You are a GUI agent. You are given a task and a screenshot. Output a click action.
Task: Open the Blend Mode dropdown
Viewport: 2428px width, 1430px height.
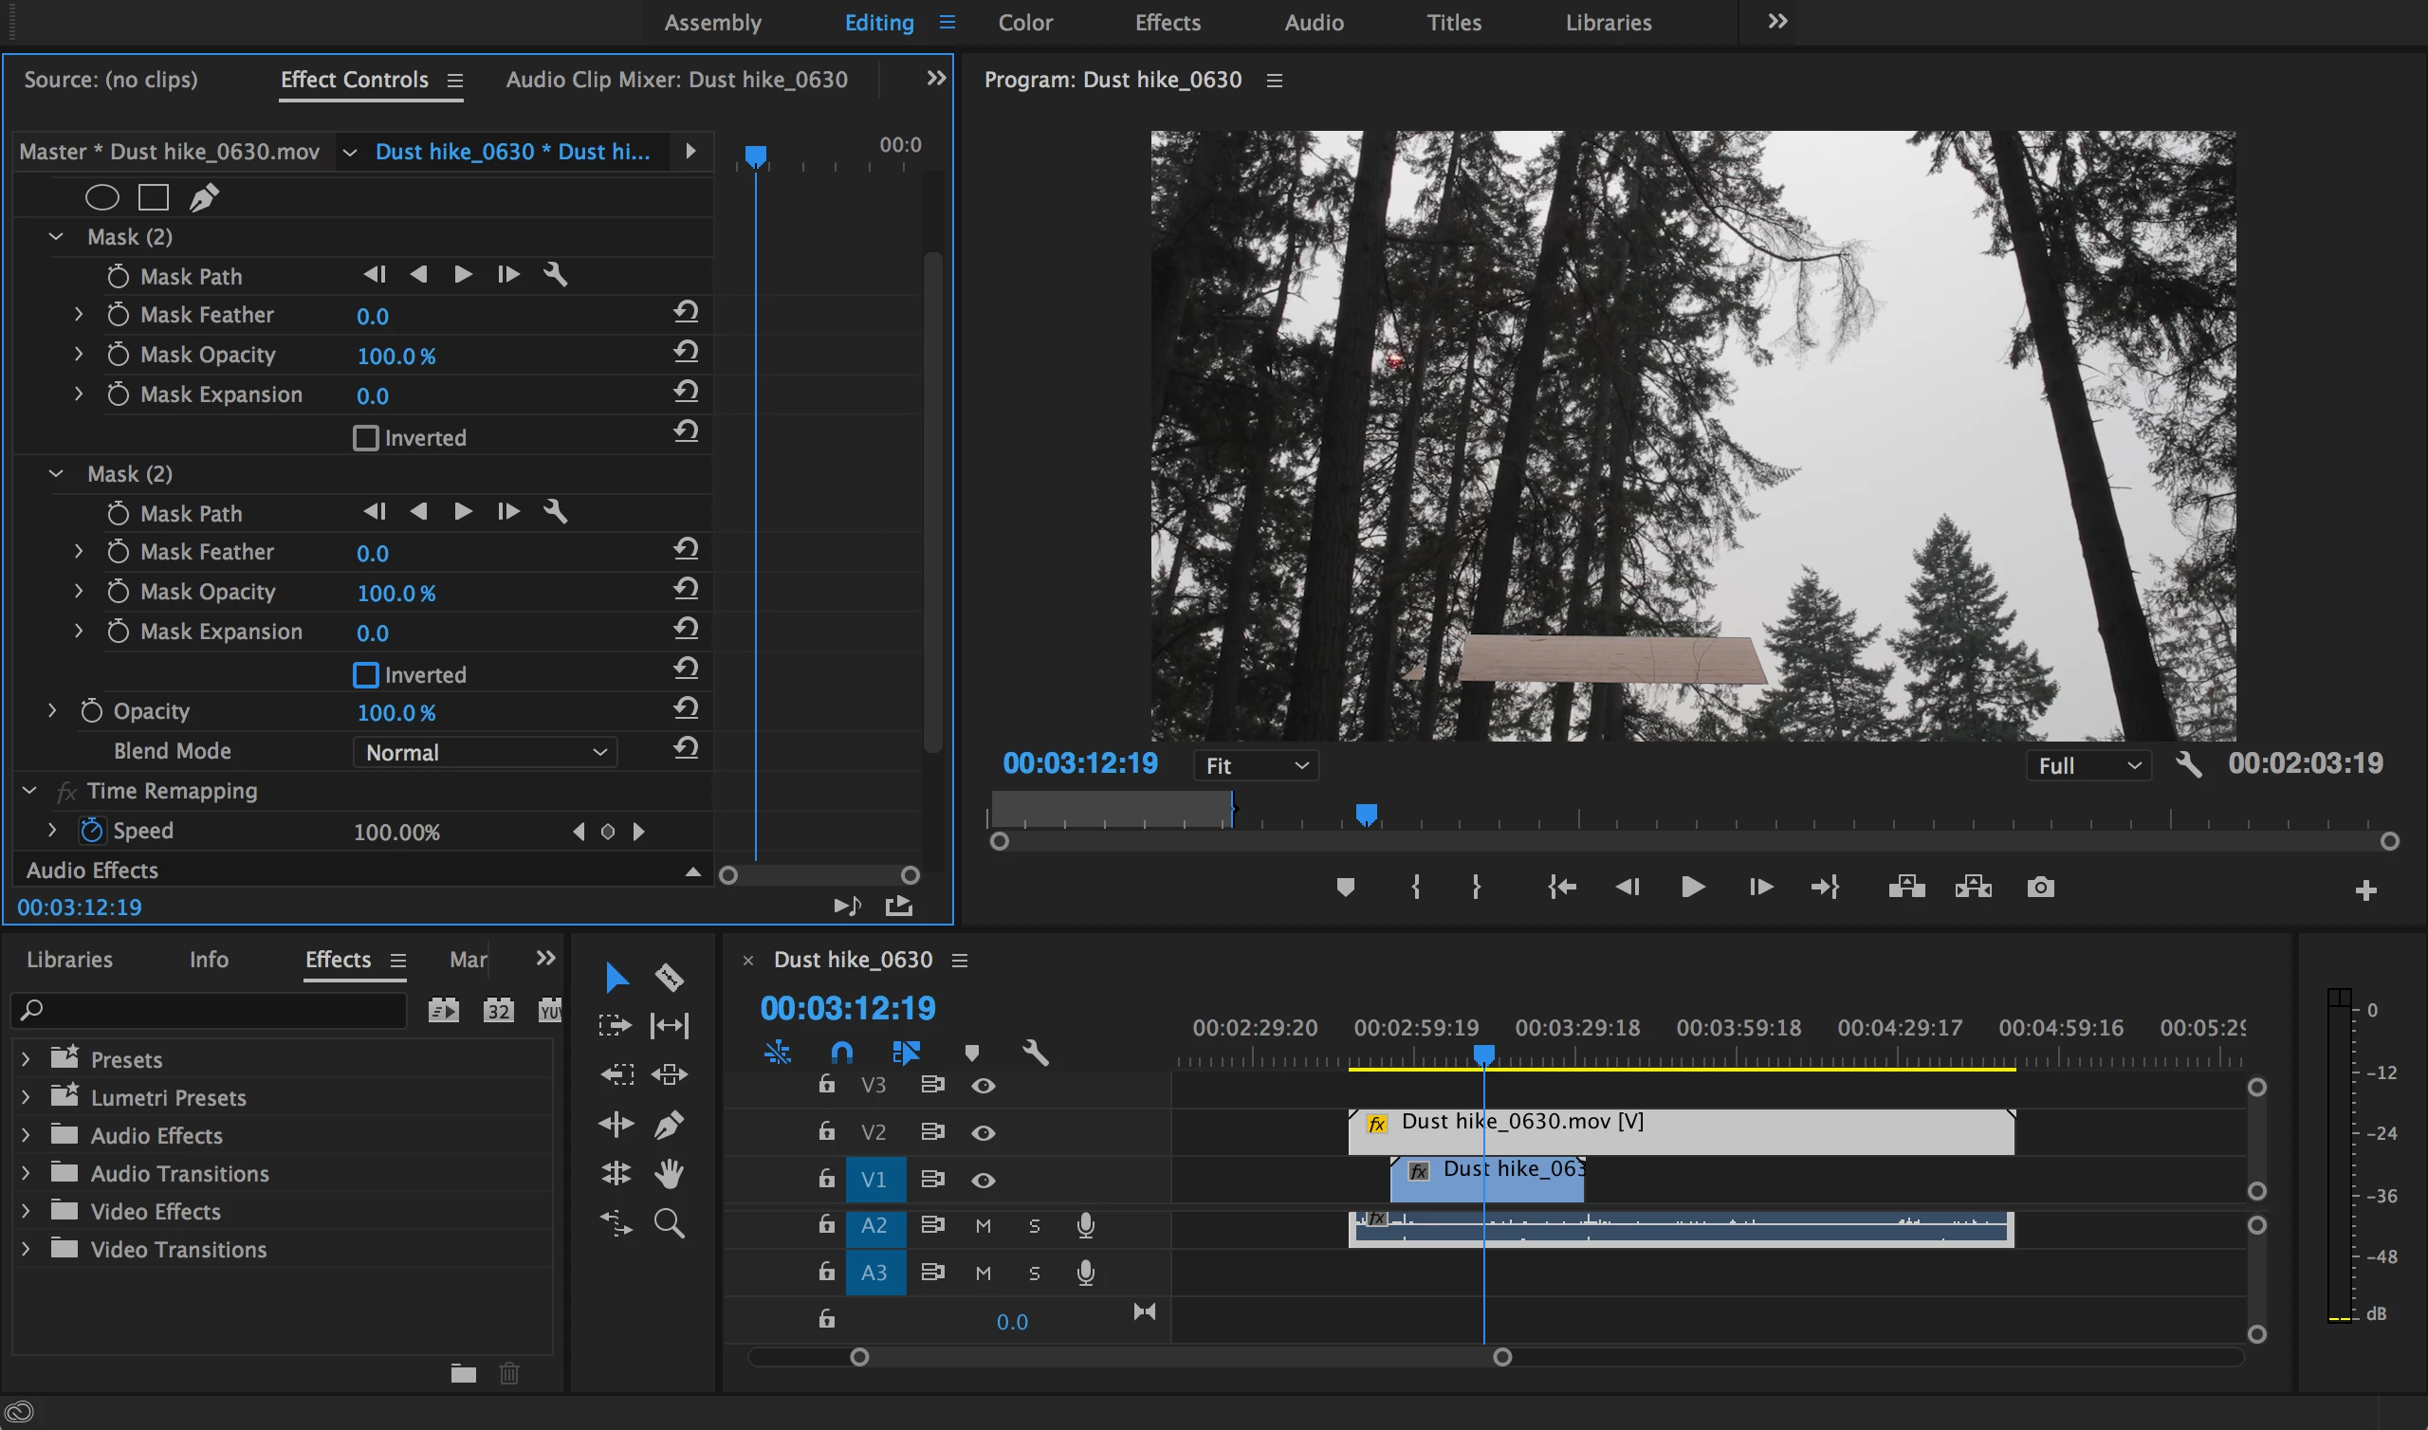pyautogui.click(x=486, y=752)
